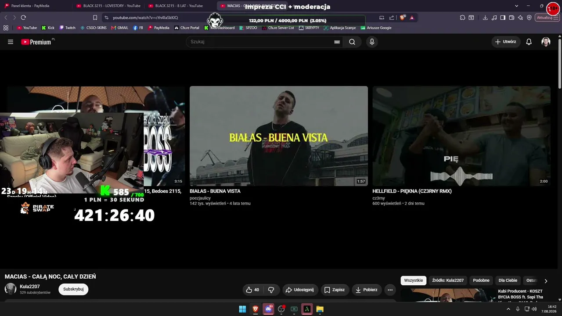Viewport: 562px width, 316px height.
Task: Play the BIAŁAS - BUENA VISTA thumbnail
Action: click(279, 136)
